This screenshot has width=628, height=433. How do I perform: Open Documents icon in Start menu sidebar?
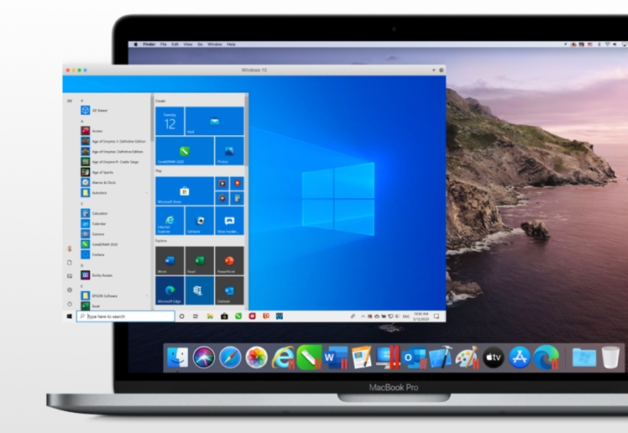(70, 263)
